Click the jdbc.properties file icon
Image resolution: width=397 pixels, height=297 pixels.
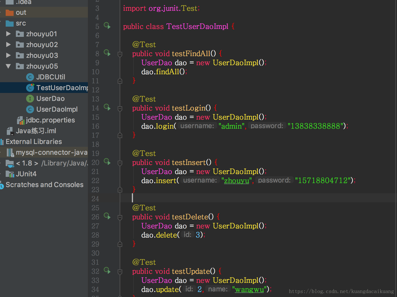coord(20,120)
